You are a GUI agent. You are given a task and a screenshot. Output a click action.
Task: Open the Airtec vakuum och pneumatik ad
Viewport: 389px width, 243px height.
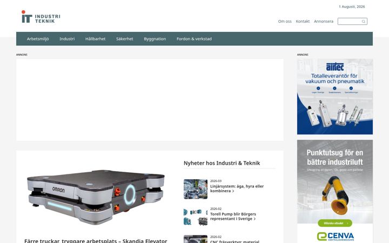coord(334,97)
